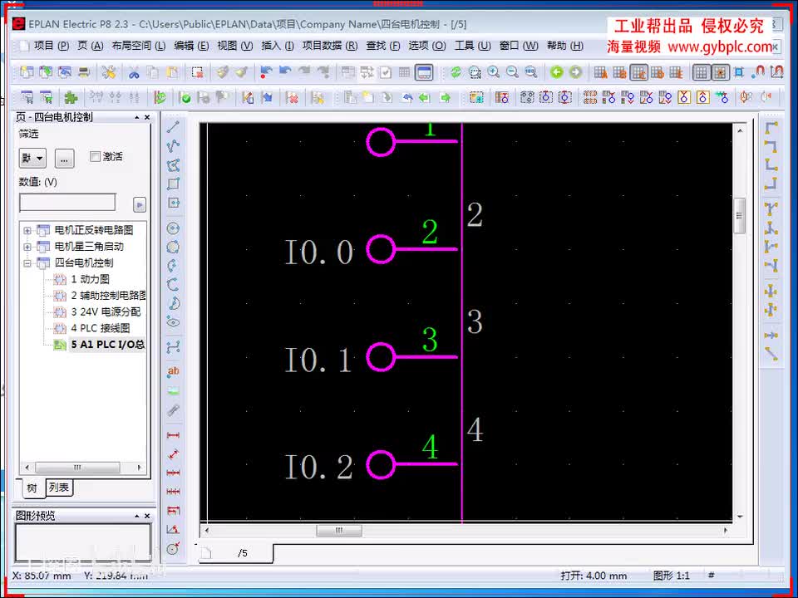Select the Angle dimension tool
The height and width of the screenshot is (598, 798).
[x=173, y=529]
